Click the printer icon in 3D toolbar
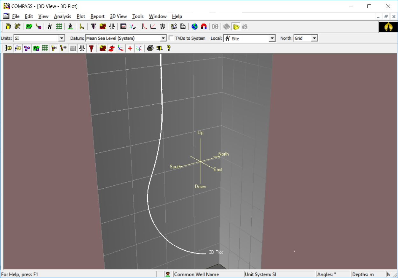The image size is (398, 278). (150, 48)
